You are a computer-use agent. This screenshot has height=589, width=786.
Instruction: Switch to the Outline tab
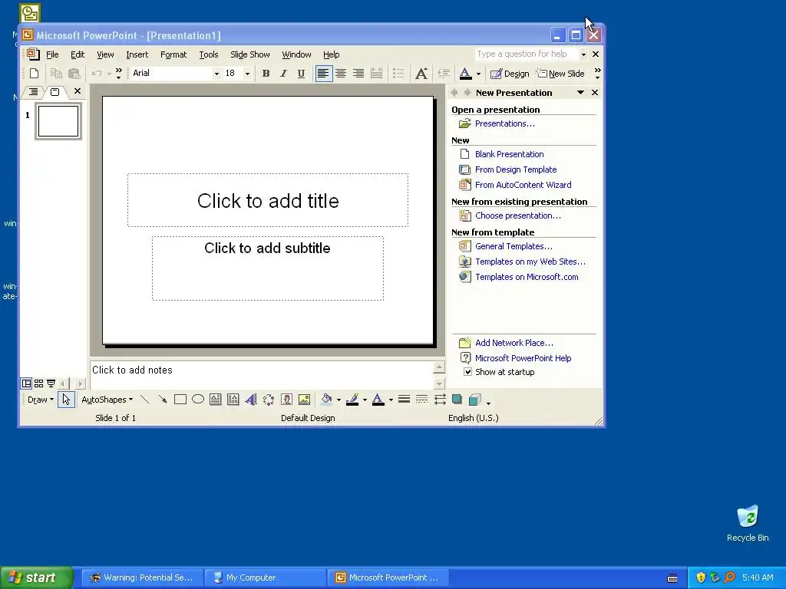pos(33,92)
